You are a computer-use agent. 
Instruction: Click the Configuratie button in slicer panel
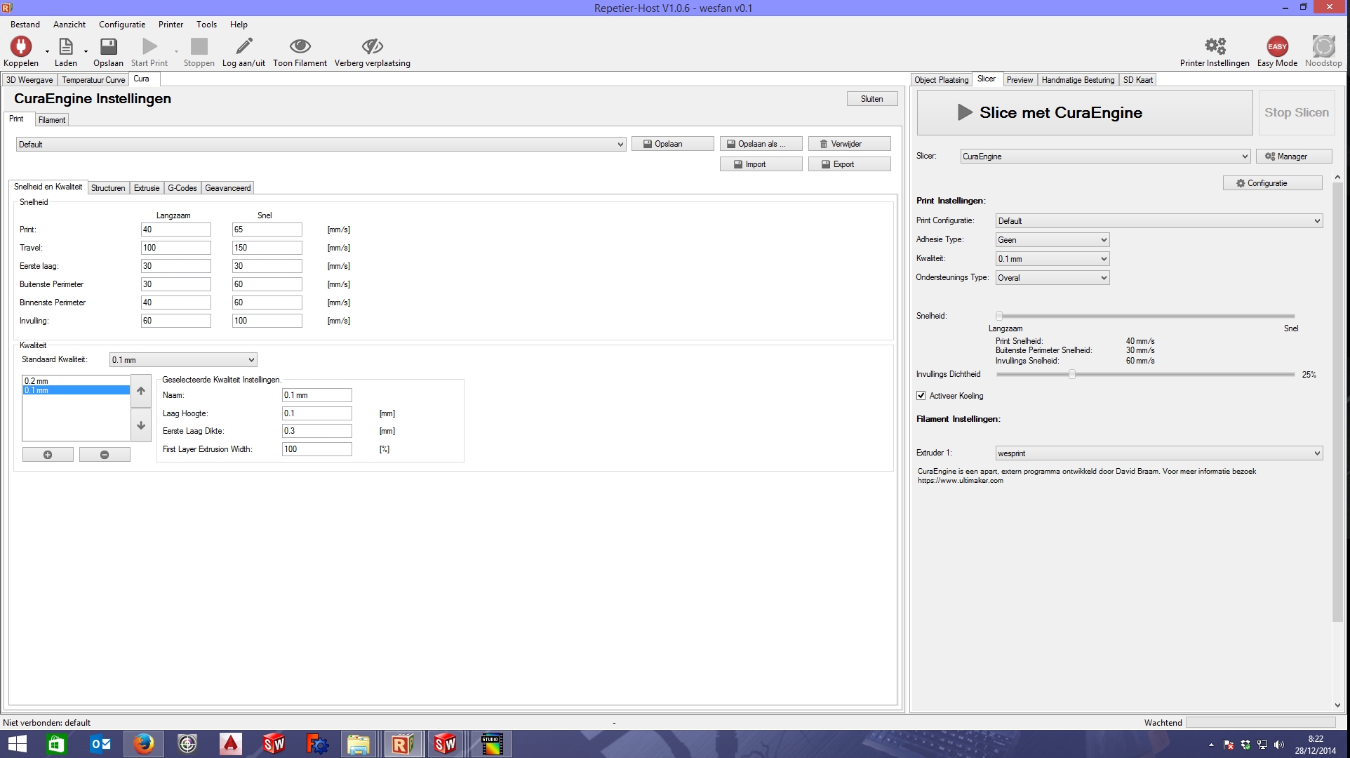[x=1273, y=183]
